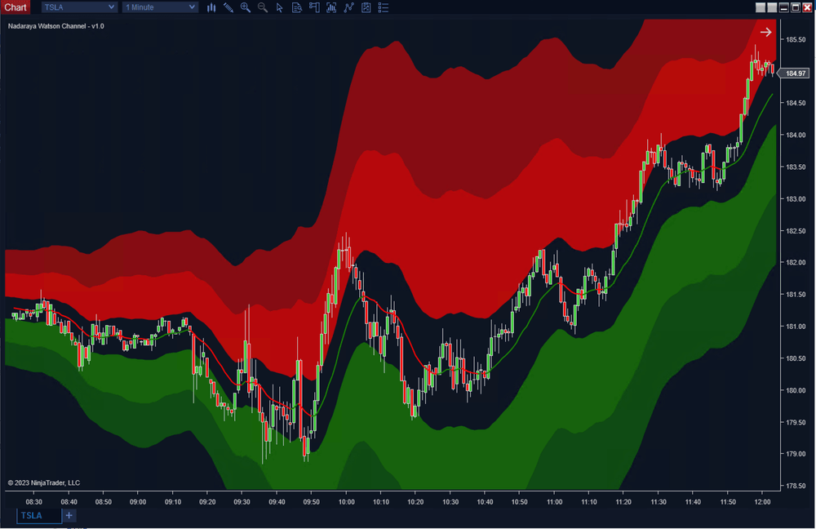The width and height of the screenshot is (816, 529).
Task: Click the zoom in magnifier icon
Action: [245, 7]
